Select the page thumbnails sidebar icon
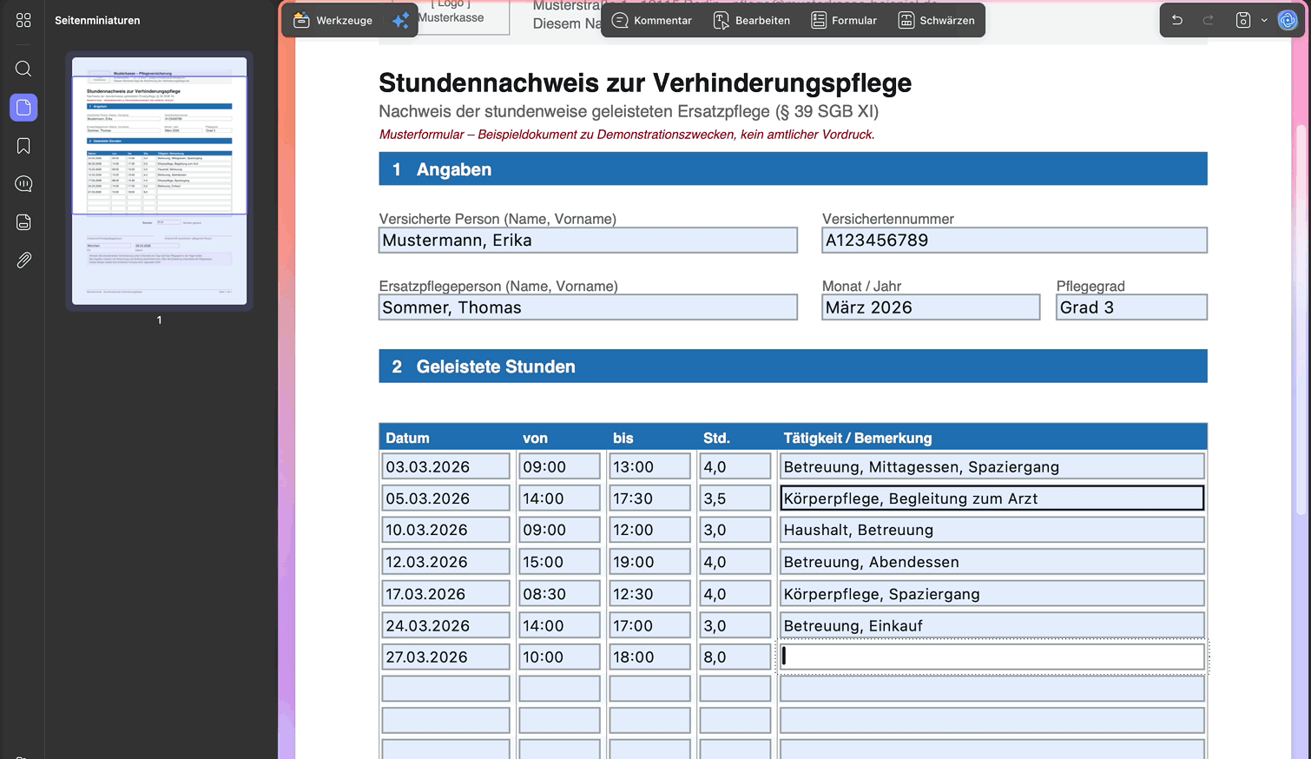Viewport: 1311px width, 759px height. (x=23, y=108)
